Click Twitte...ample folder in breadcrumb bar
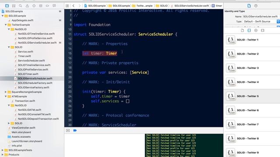Image resolution: width=280 pixels, height=157 pixels. click(143, 6)
